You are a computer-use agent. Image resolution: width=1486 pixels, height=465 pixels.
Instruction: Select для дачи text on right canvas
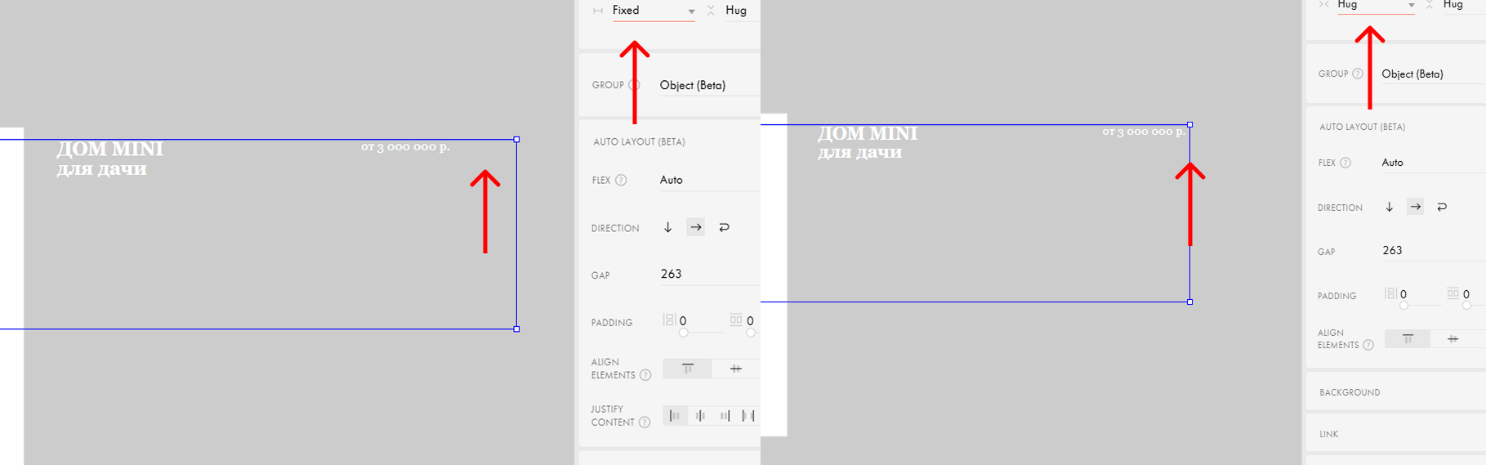[860, 152]
